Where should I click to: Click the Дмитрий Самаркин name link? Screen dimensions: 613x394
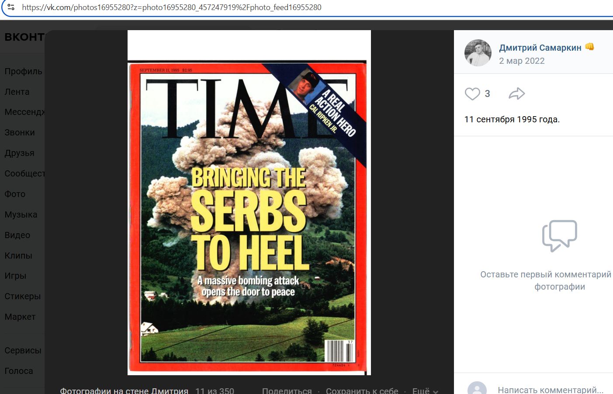(x=540, y=48)
